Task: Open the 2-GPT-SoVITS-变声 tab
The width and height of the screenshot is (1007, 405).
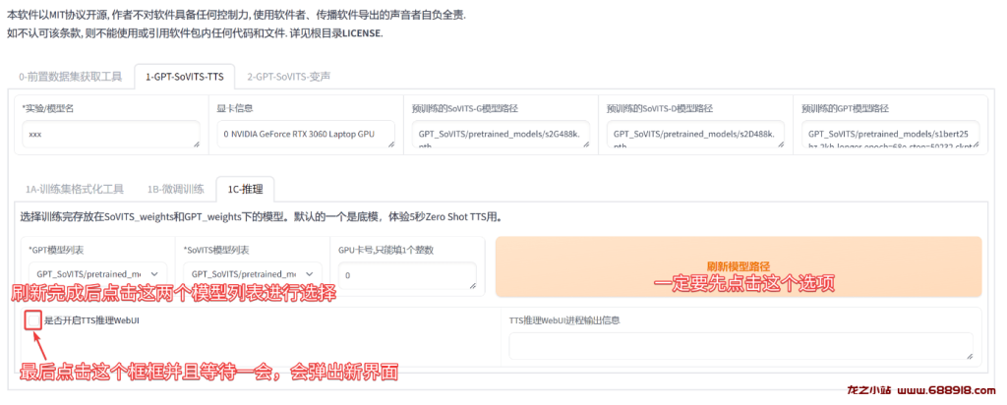Action: [288, 77]
